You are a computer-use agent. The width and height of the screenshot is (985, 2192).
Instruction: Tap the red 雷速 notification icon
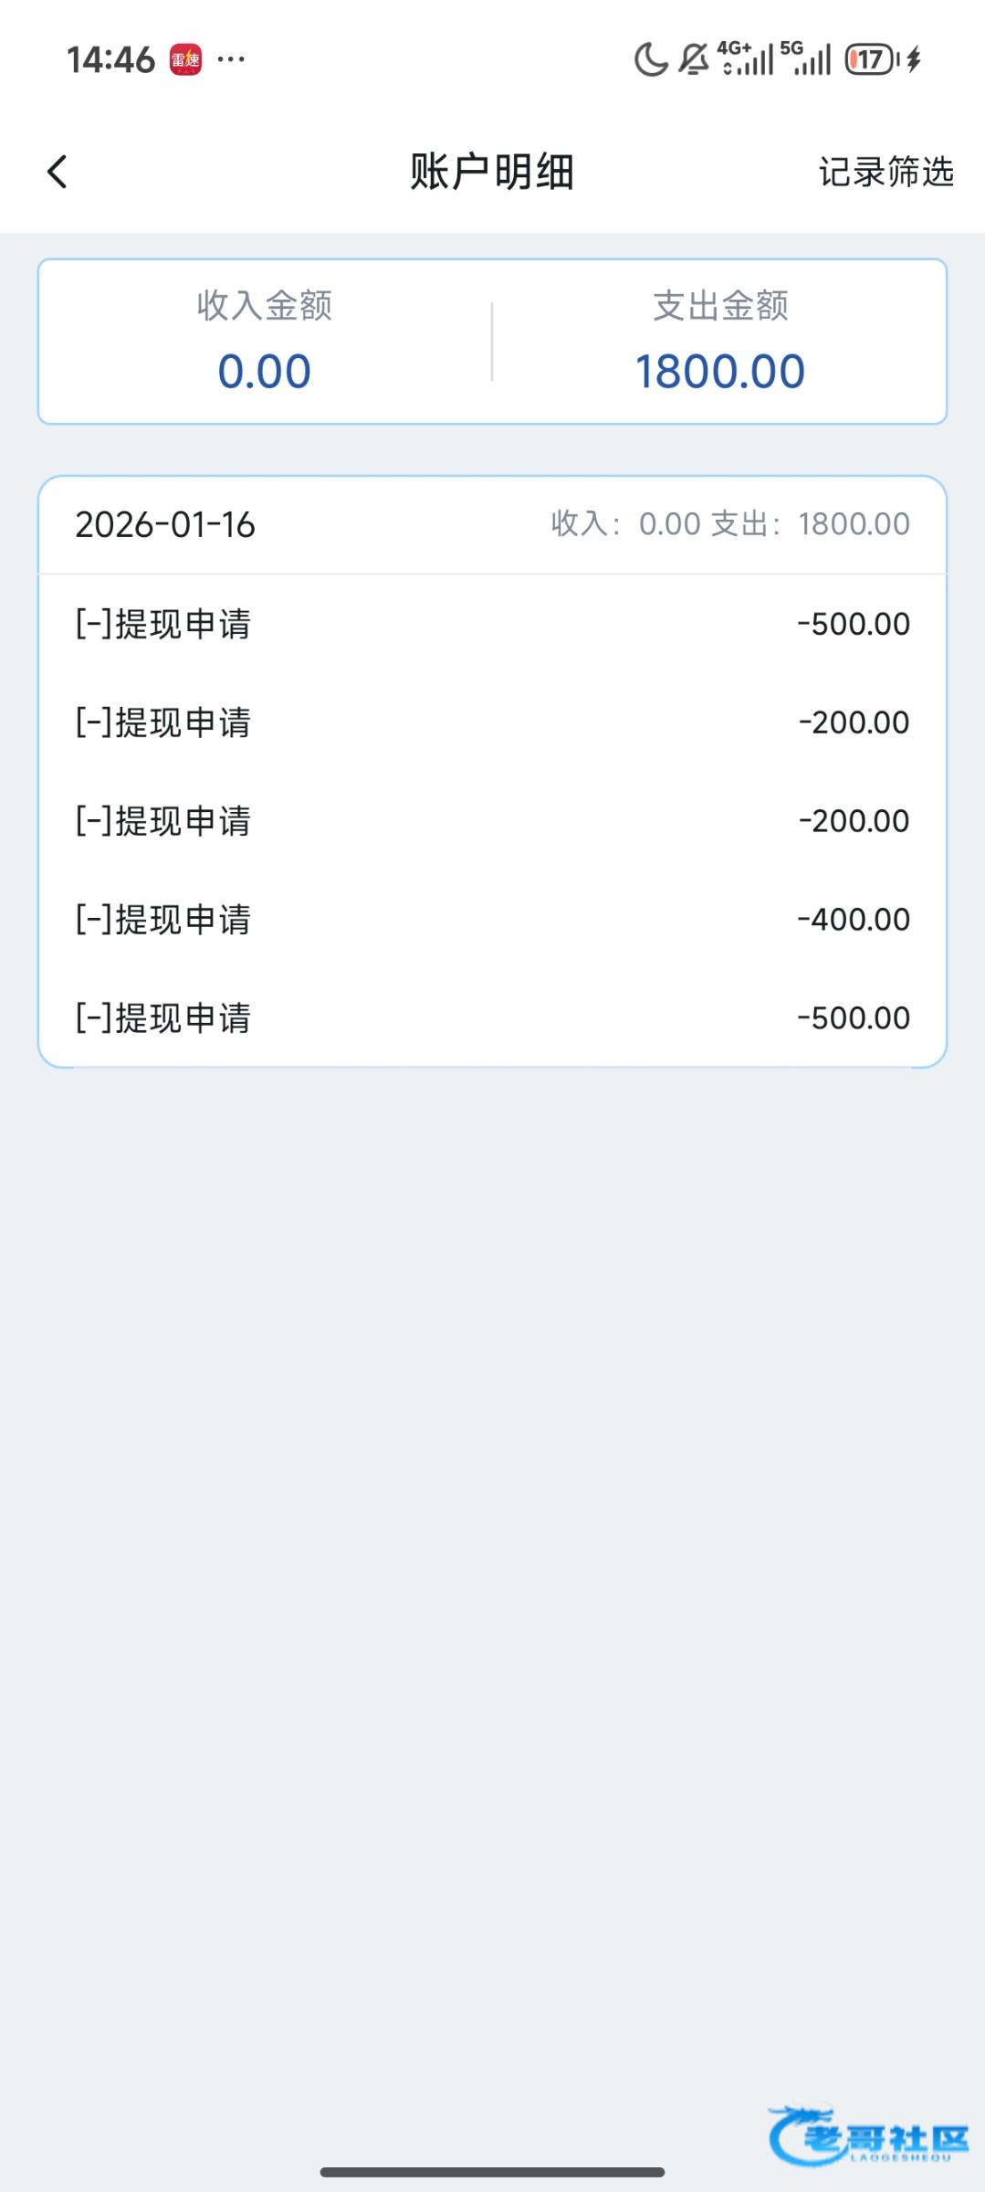point(185,60)
